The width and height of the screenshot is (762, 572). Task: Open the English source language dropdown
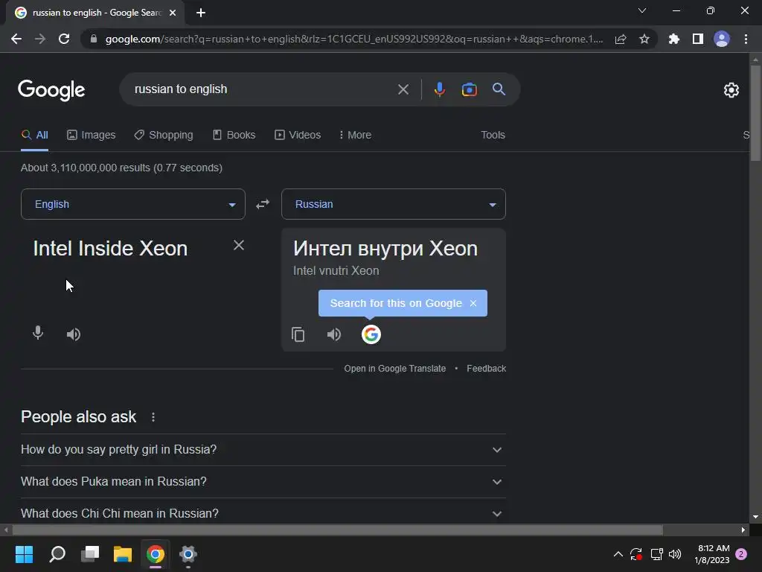click(133, 204)
